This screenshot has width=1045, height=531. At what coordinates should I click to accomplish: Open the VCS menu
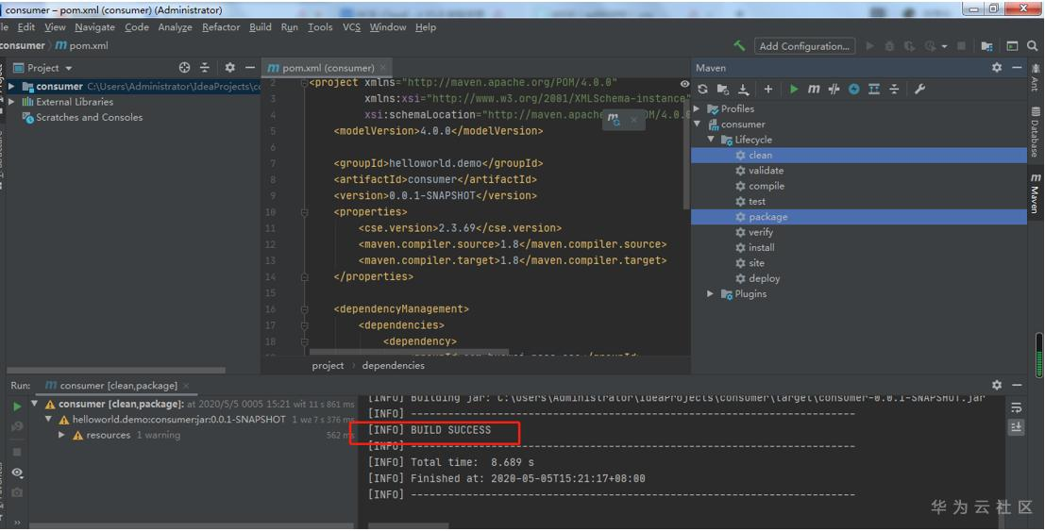tap(351, 27)
